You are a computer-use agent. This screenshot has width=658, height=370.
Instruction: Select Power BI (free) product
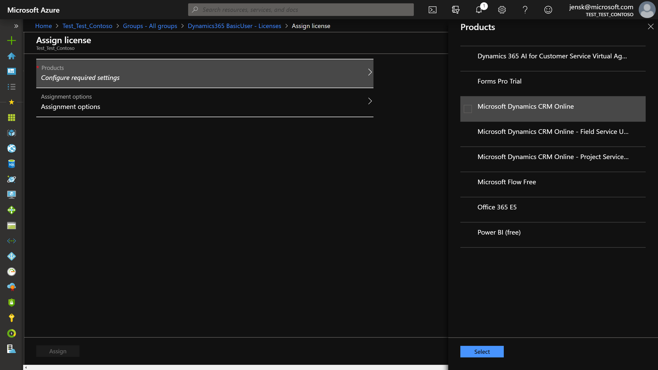pos(553,235)
